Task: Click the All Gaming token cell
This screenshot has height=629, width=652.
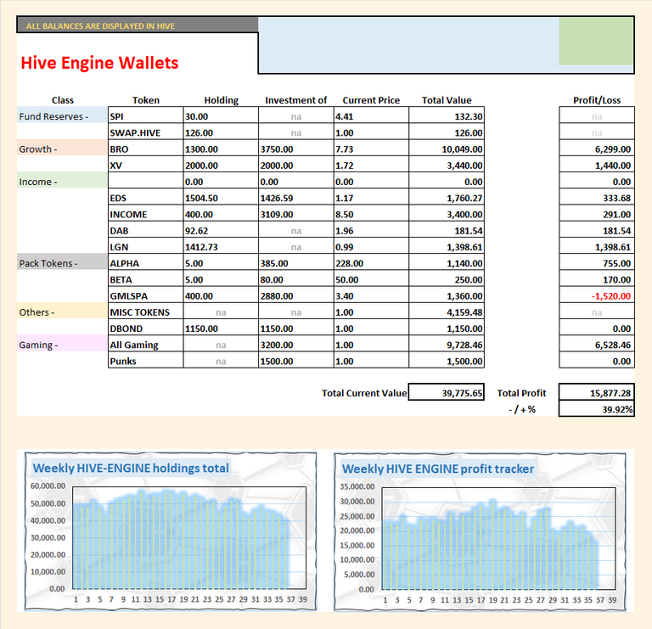Action: (x=145, y=345)
